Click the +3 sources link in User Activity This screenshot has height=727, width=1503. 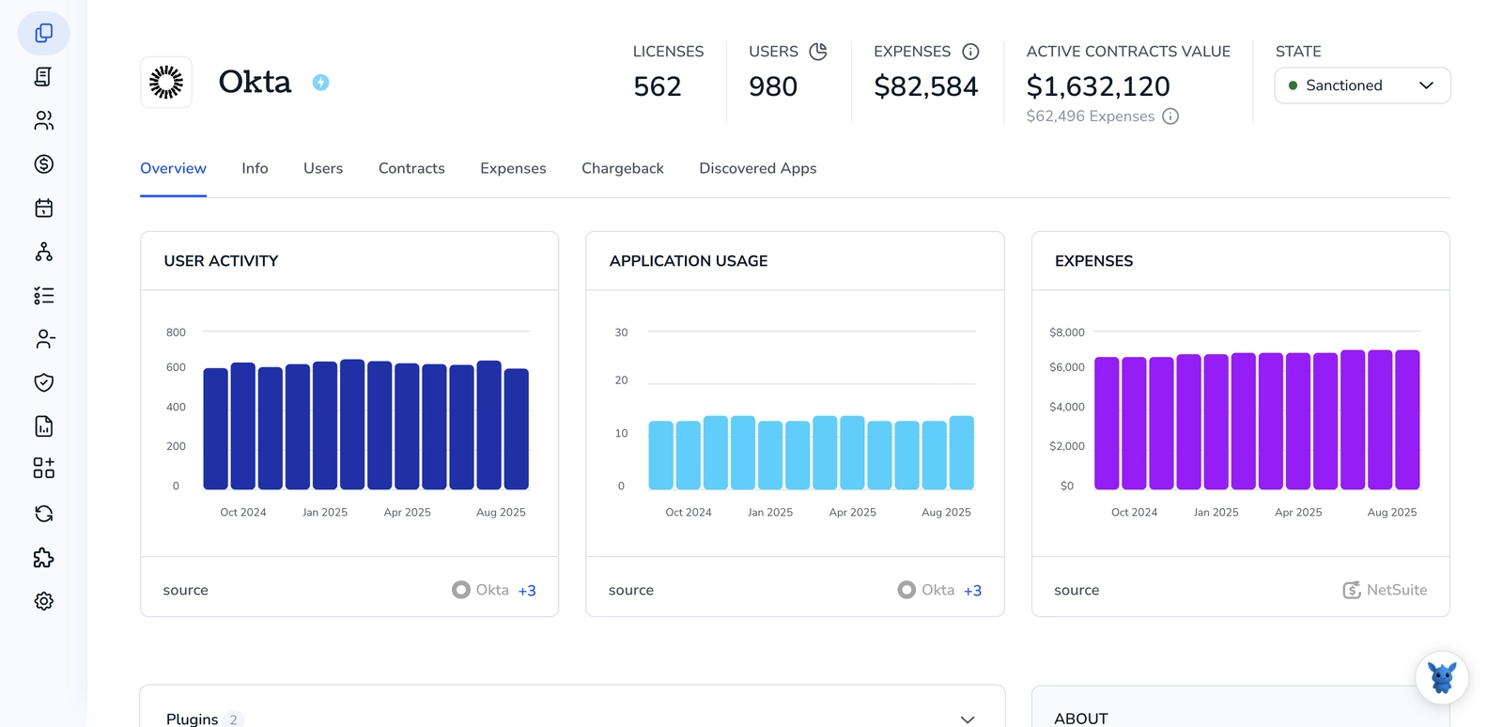point(527,591)
